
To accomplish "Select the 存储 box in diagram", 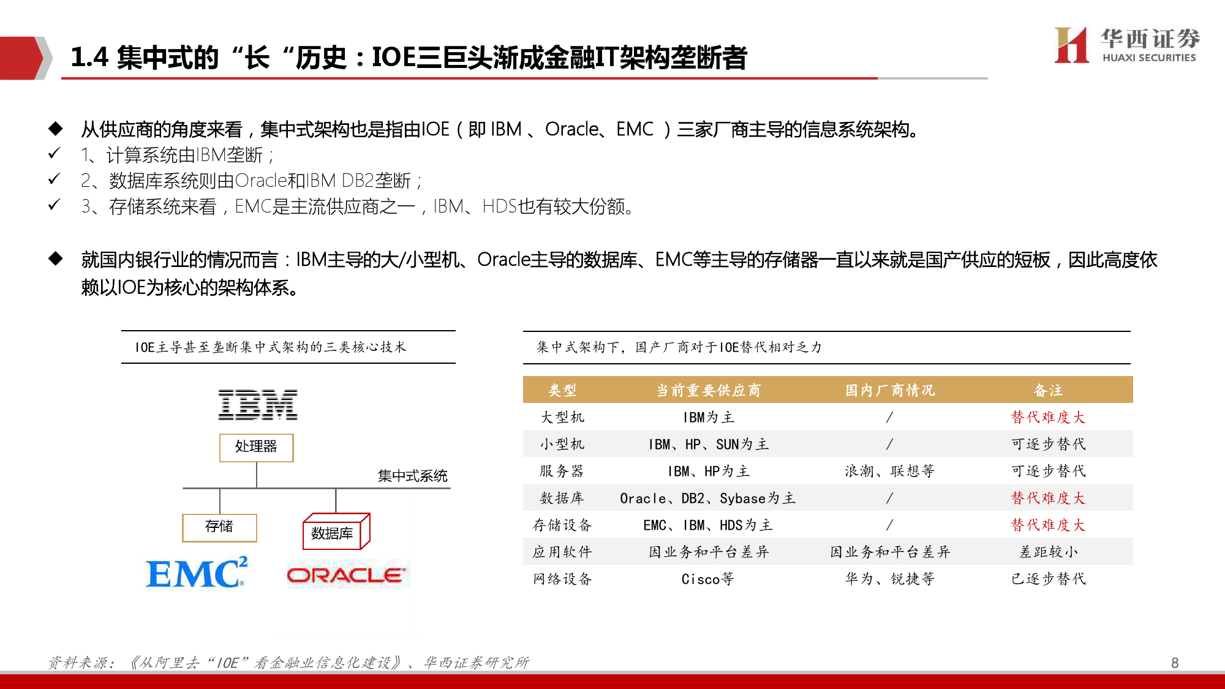I will [219, 527].
